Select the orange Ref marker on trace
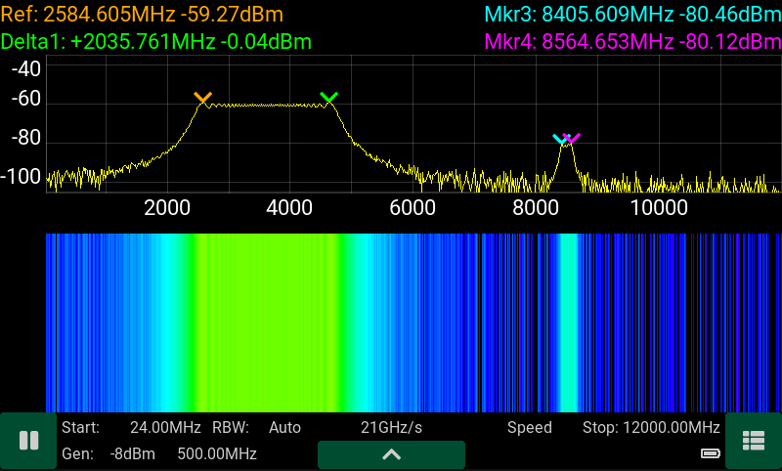This screenshot has height=471, width=782. [x=202, y=98]
